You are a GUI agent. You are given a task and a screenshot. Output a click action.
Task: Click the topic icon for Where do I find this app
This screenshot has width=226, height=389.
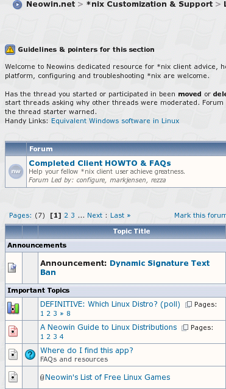tap(13, 354)
